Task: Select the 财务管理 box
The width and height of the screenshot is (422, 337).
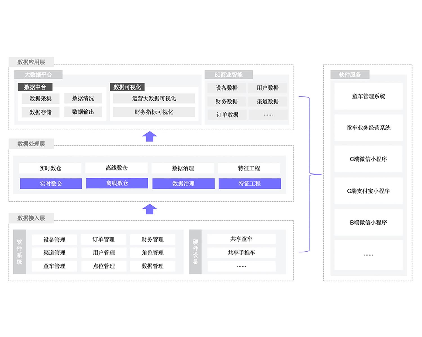Action: [x=152, y=239]
